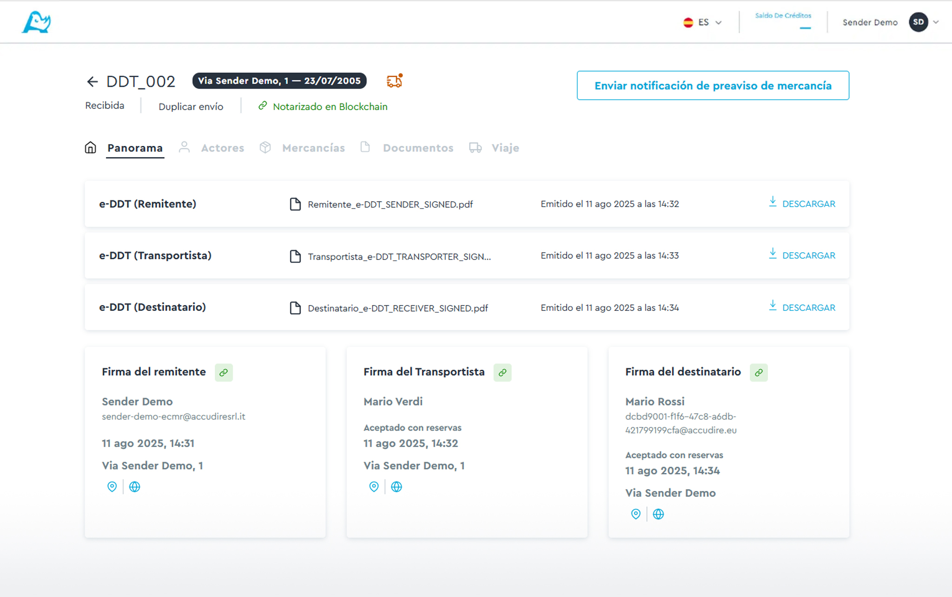
Task: Click globe icon in destinatario signature card
Action: (658, 514)
